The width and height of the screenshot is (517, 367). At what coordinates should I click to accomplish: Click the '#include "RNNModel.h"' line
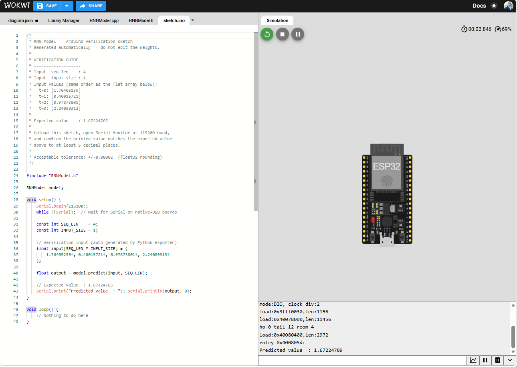click(53, 175)
